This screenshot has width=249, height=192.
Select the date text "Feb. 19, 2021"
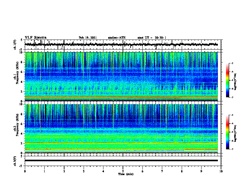click(88, 38)
